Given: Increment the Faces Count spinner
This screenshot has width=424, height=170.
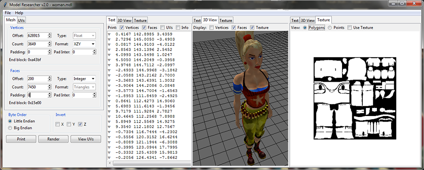Looking at the screenshot, I should 49,85.
